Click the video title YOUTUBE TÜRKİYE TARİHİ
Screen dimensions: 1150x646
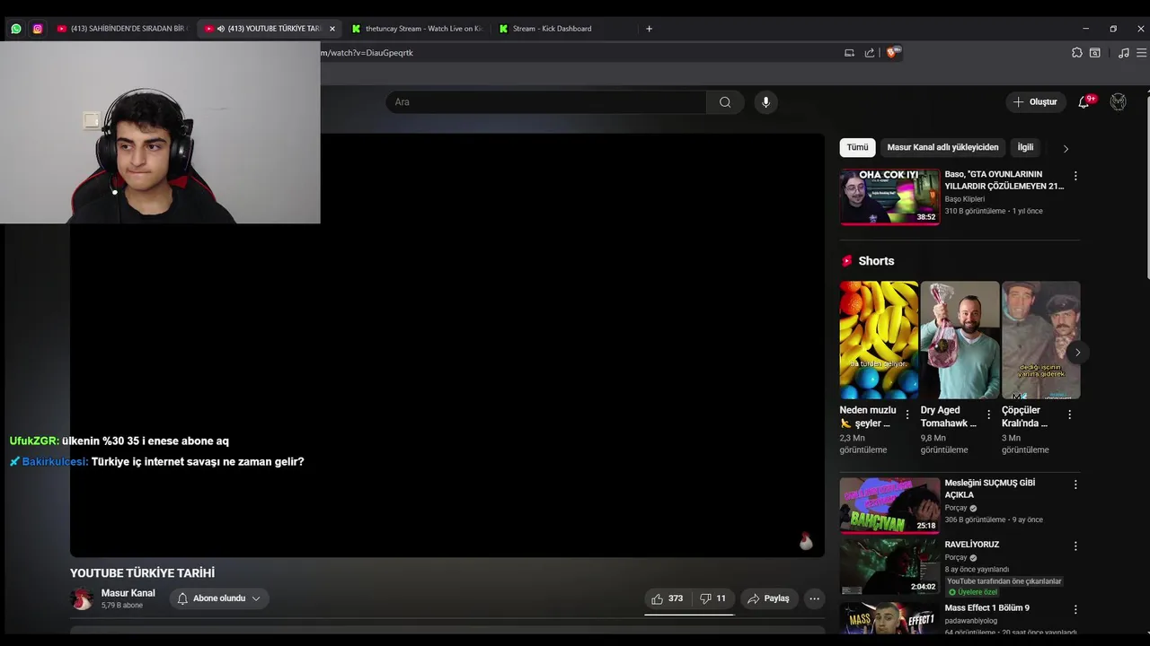coord(143,573)
